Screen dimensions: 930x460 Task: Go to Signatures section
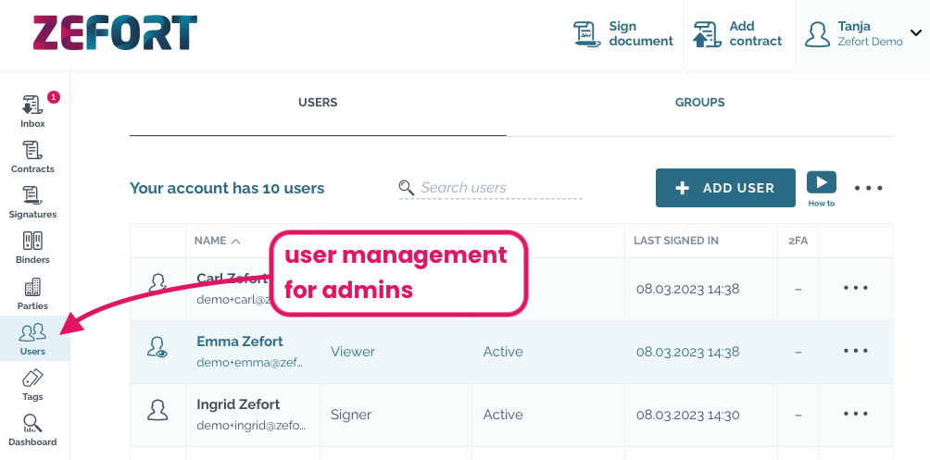[32, 202]
